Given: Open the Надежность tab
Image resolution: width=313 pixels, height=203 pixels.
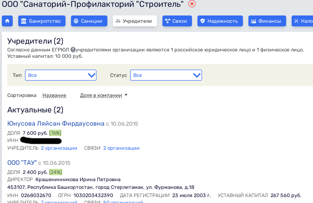Looking at the screenshot, I should (220, 21).
